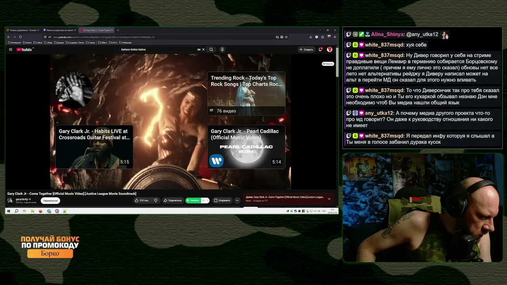Click the Поделиться share button
Viewport: 507px width, 285px height.
point(172,200)
